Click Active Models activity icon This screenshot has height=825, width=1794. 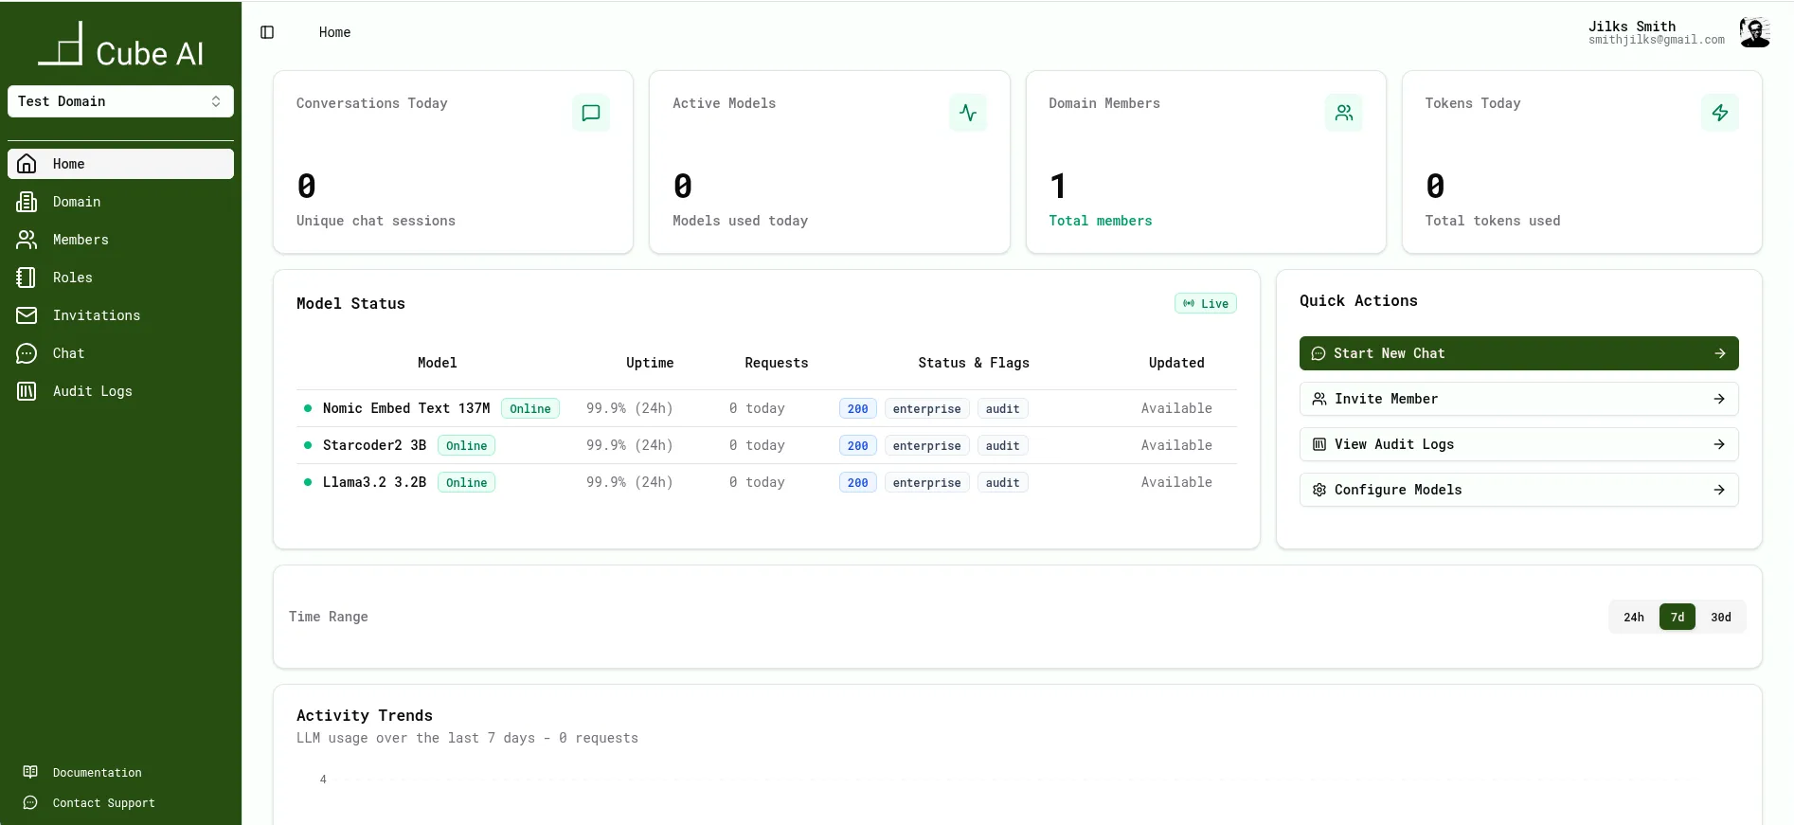967,113
